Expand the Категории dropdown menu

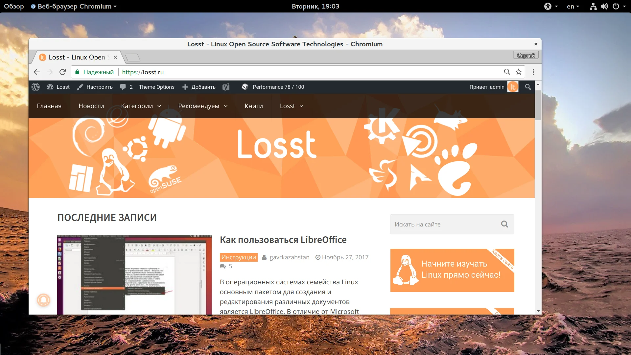[x=141, y=106]
